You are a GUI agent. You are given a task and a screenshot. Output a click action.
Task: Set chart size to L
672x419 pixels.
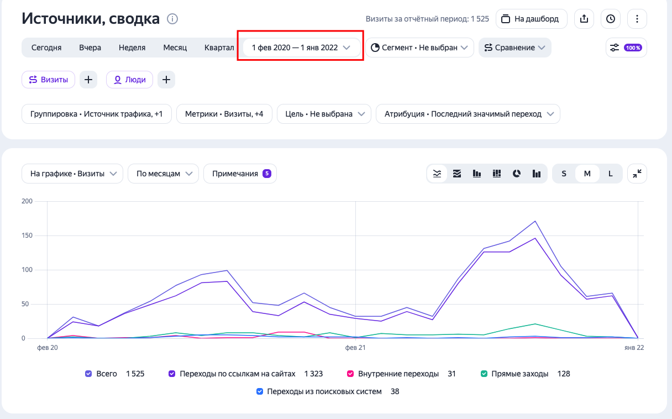pos(611,174)
